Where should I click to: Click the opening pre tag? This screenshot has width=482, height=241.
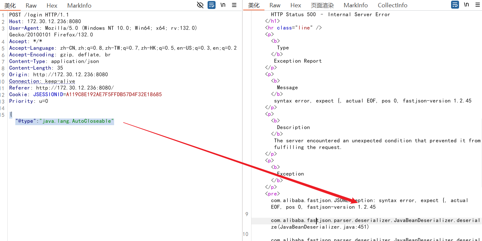tap(272, 194)
